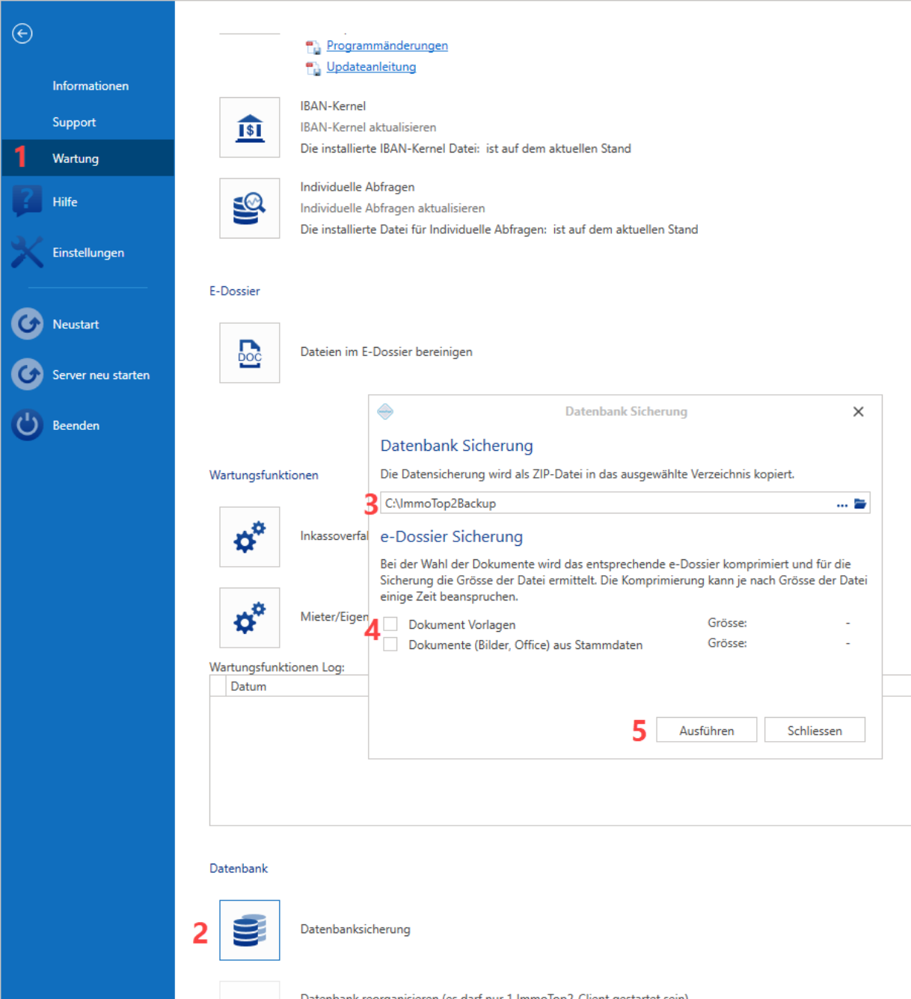This screenshot has width=911, height=999.
Task: Click the Mieter/Eigen gears icon
Action: point(250,618)
